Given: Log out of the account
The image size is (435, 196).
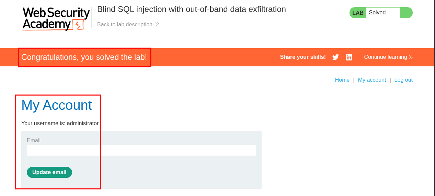Looking at the screenshot, I should coord(403,80).
